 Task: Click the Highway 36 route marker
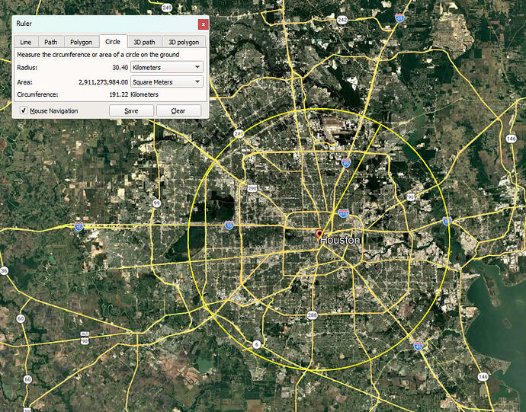[x=4, y=270]
